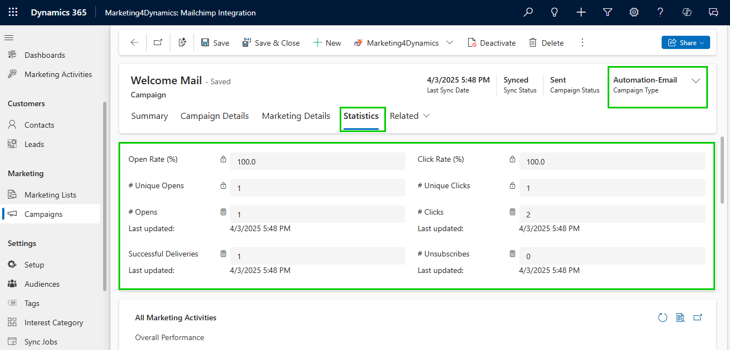Open the chat feedback icon in header
The image size is (730, 350).
[713, 12]
